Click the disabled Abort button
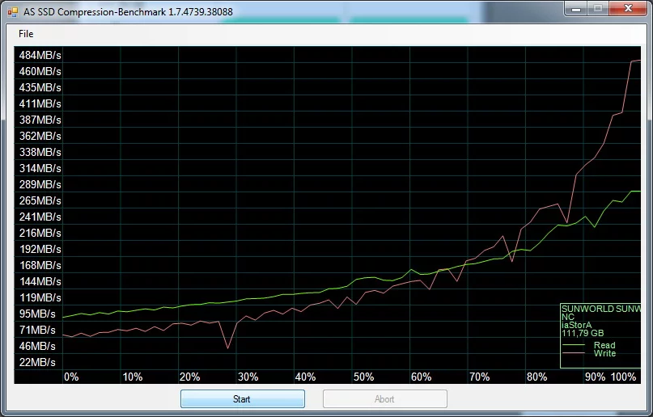 pos(385,398)
